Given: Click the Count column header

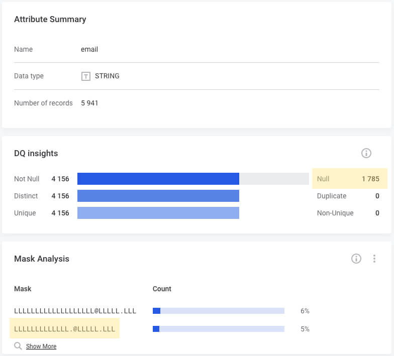Looking at the screenshot, I should coord(162,289).
